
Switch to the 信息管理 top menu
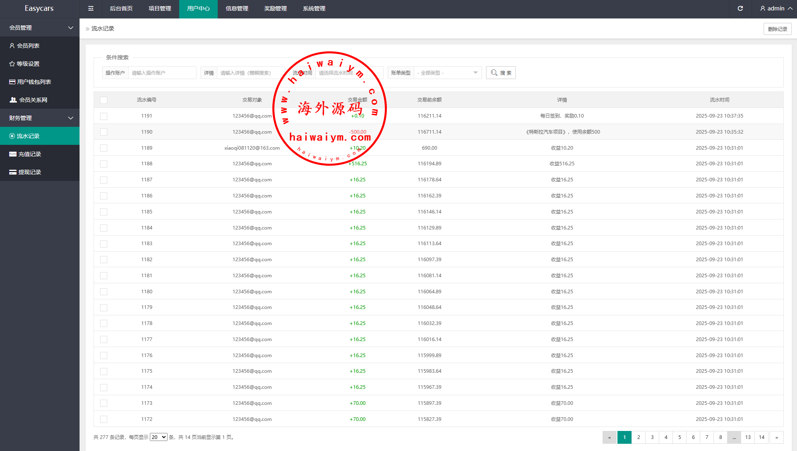click(x=237, y=8)
